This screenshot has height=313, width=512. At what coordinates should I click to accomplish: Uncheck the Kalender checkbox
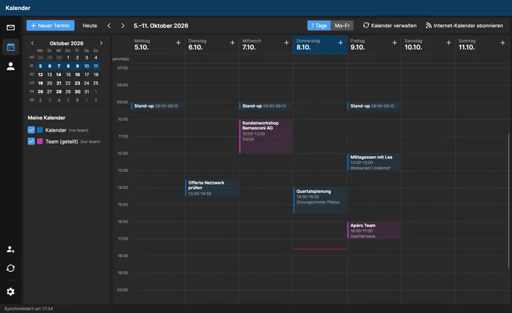31,130
